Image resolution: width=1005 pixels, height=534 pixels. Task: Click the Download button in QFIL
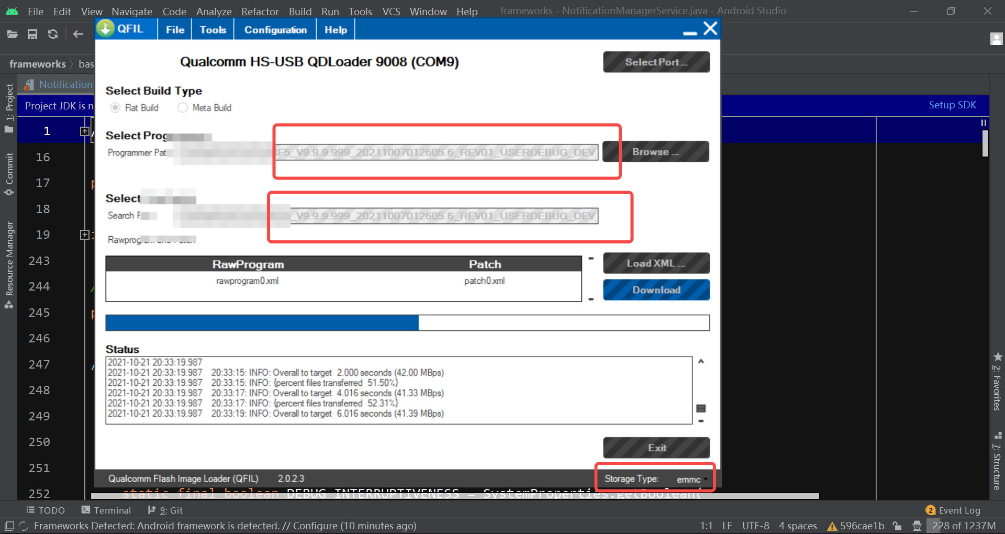tap(656, 290)
